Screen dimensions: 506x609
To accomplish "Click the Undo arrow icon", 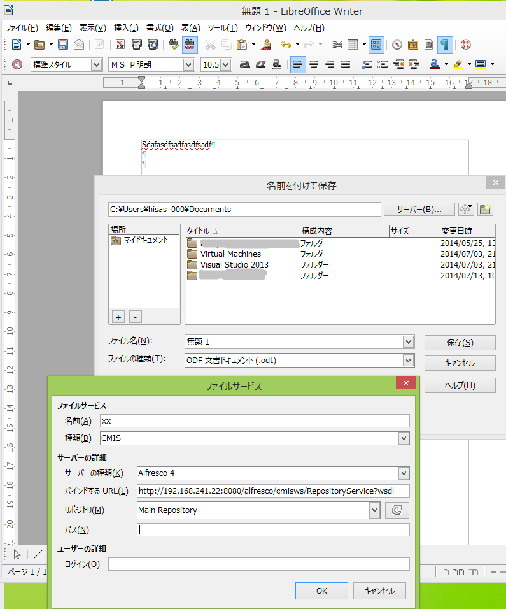I will click(286, 45).
